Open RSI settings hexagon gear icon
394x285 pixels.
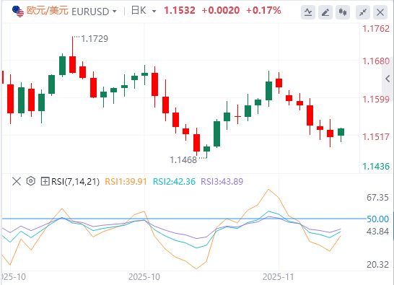pos(30,181)
